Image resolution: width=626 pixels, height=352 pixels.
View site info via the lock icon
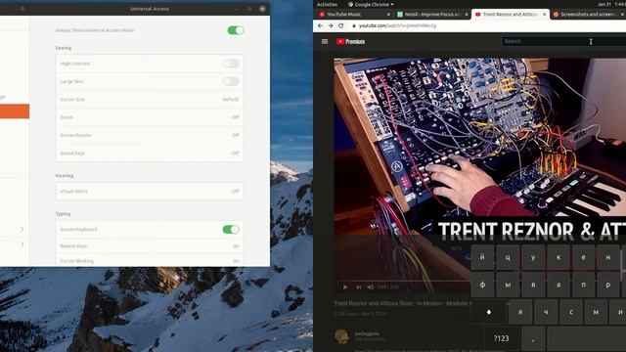tap(354, 25)
